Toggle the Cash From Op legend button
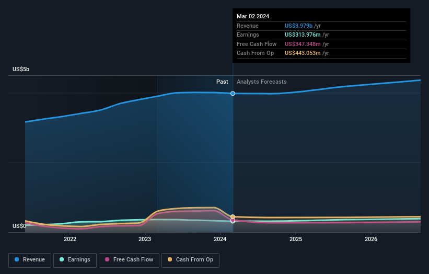 pyautogui.click(x=190, y=260)
